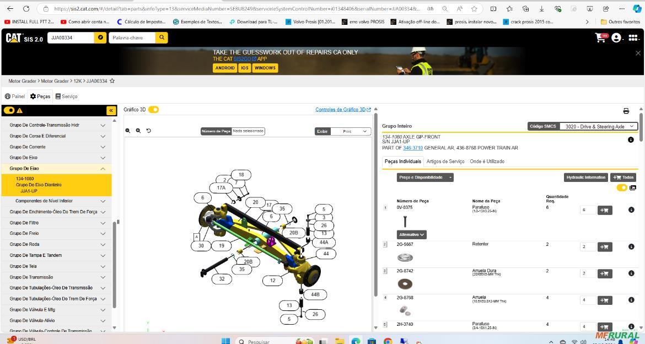Add all parts with Todos button
Viewport: 645px width, 344px height.
[623, 178]
